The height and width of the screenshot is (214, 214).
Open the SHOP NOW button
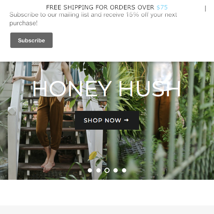[107, 120]
